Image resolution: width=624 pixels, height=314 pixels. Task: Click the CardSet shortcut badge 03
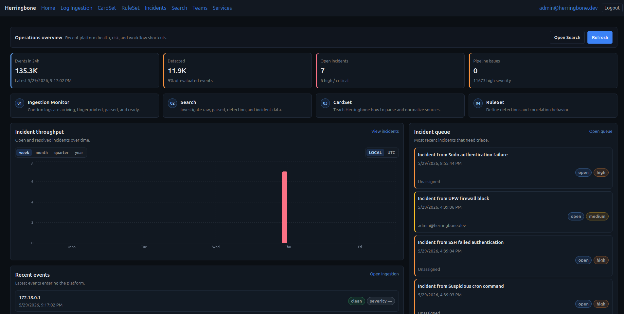(x=325, y=103)
